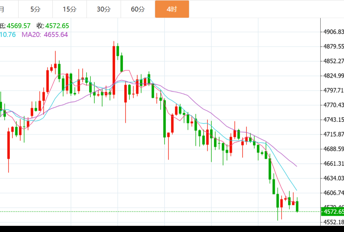The height and width of the screenshot is (232, 344).
Task: Click the 4552.18 label at axis bottom
Action: coord(333,222)
